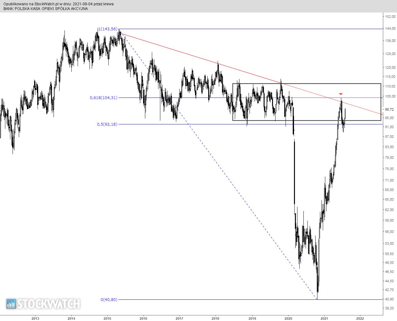Viewport: 397px width, 321px height.
Task: Click the 2016 label on the time axis
Action: click(143, 318)
